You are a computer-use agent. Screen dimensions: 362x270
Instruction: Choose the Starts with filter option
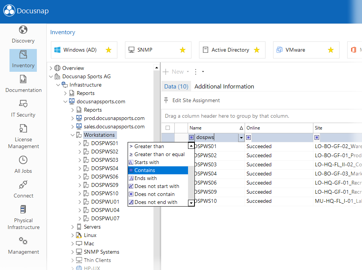tap(158, 162)
